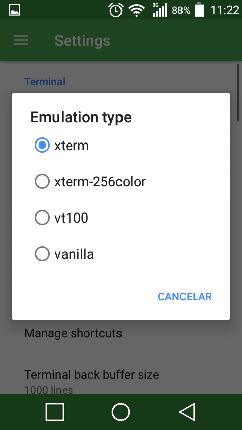The width and height of the screenshot is (242, 430).
Task: Tap the Terminal section header
Action: [45, 82]
